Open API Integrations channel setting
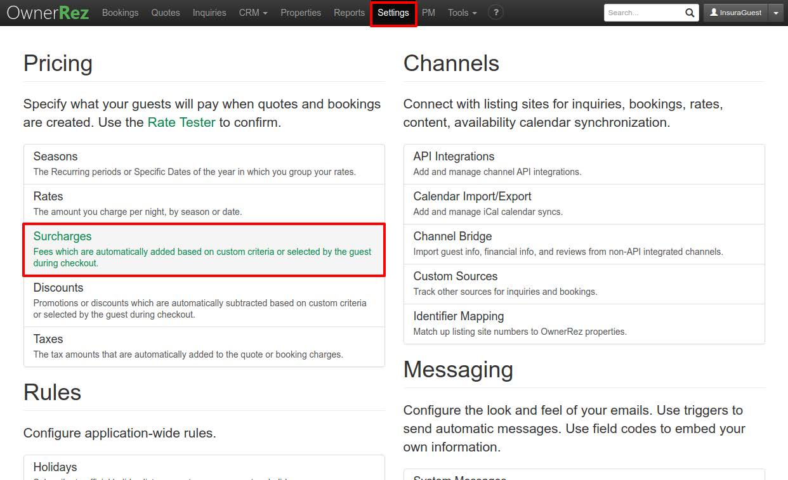 [x=584, y=164]
